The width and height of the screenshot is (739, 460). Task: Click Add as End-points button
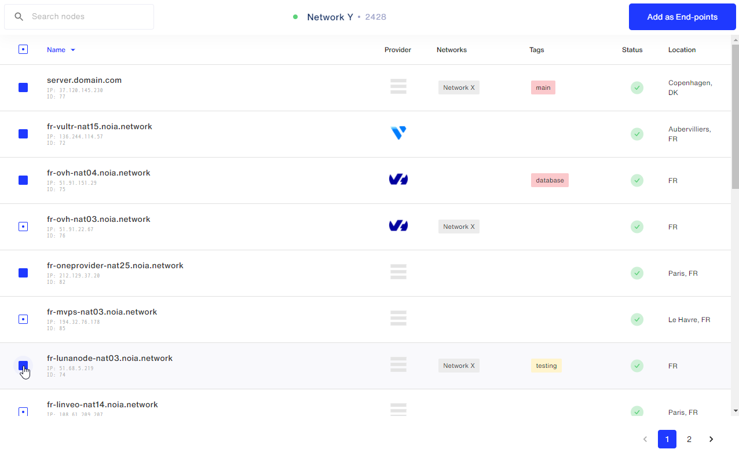click(x=682, y=17)
